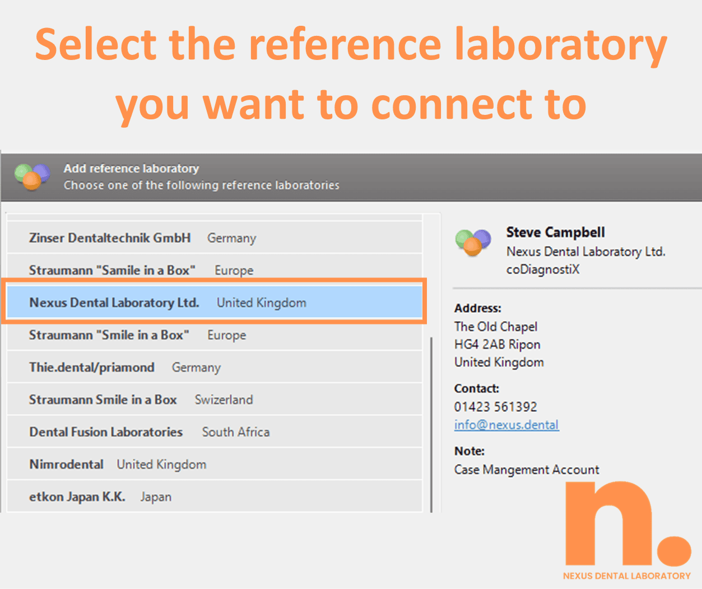Click the phone number 01423 561392

[x=496, y=407]
